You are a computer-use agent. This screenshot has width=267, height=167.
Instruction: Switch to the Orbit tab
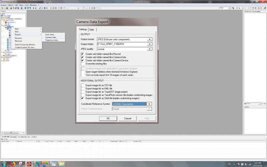[x=91, y=30]
